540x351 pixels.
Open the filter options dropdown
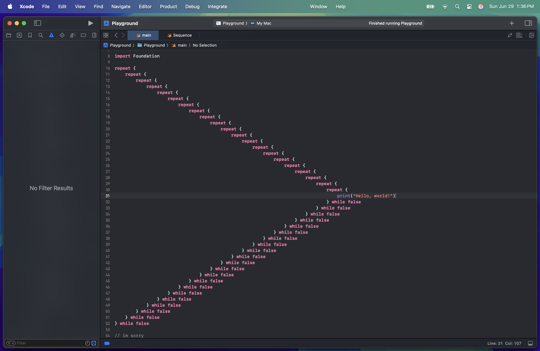pos(11,343)
